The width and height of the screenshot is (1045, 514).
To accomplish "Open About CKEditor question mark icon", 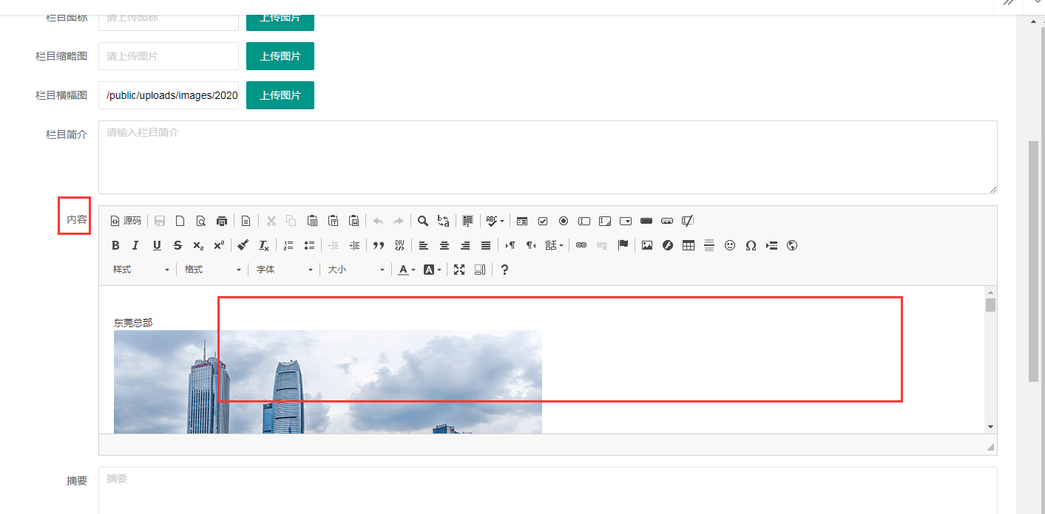I will click(x=504, y=270).
